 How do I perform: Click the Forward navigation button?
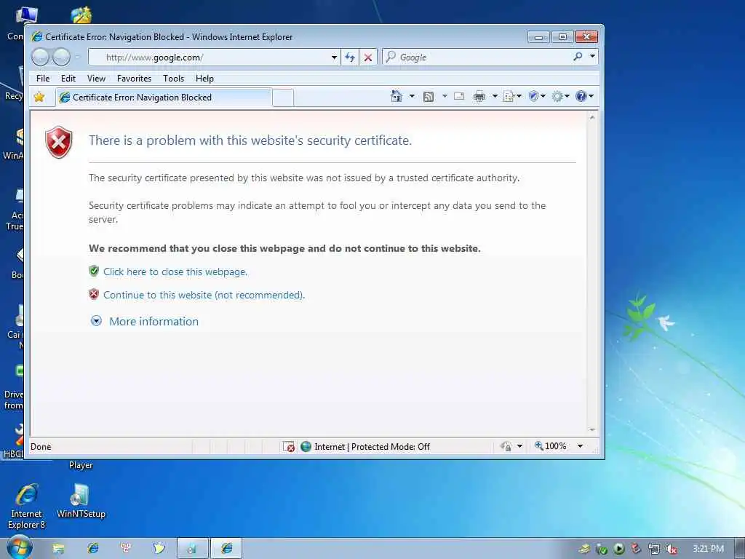(61, 58)
